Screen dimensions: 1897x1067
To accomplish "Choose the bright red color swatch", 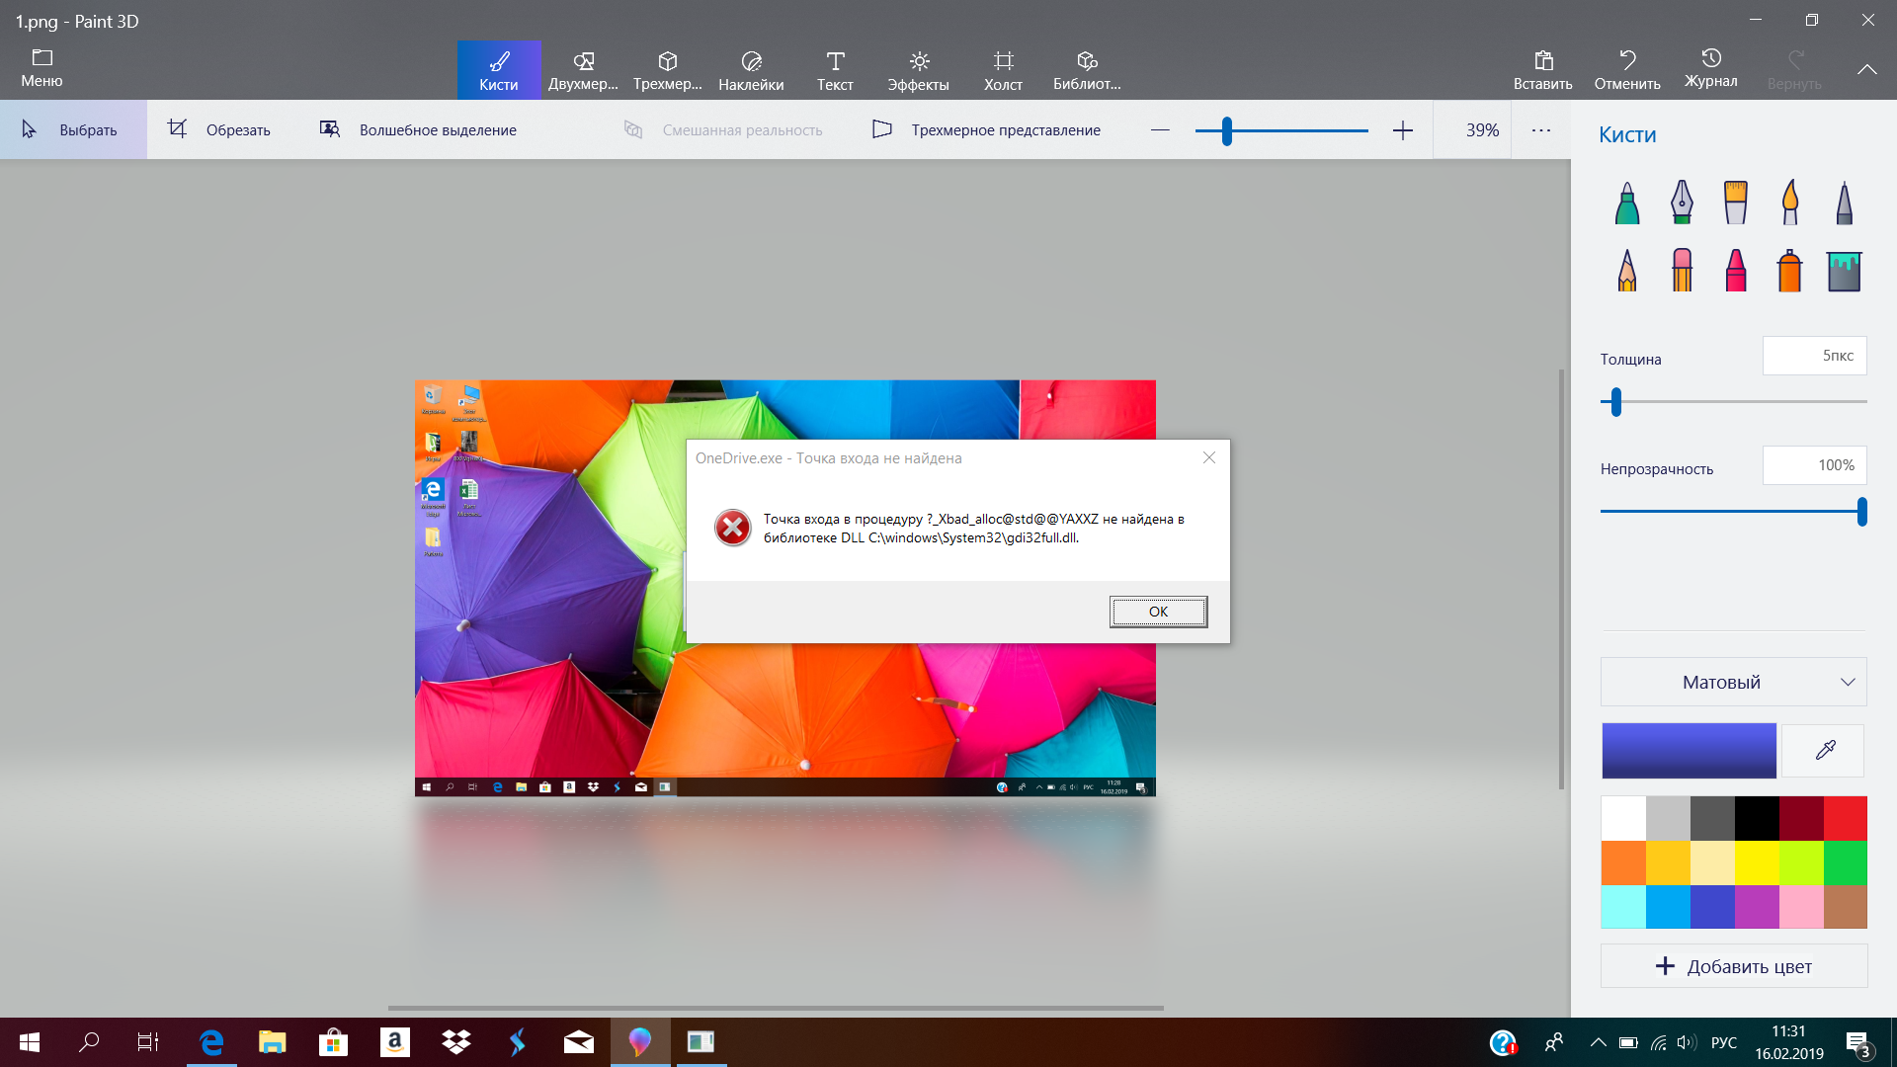I will [1845, 818].
